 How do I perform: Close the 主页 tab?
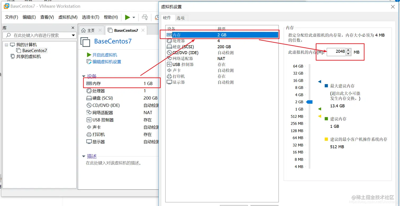[x=100, y=30]
